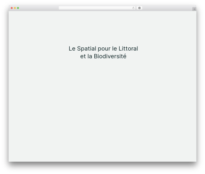This screenshot has height=174, width=205.
Task: Click the text 'et la Biodiversité'
Action: (x=103, y=56)
